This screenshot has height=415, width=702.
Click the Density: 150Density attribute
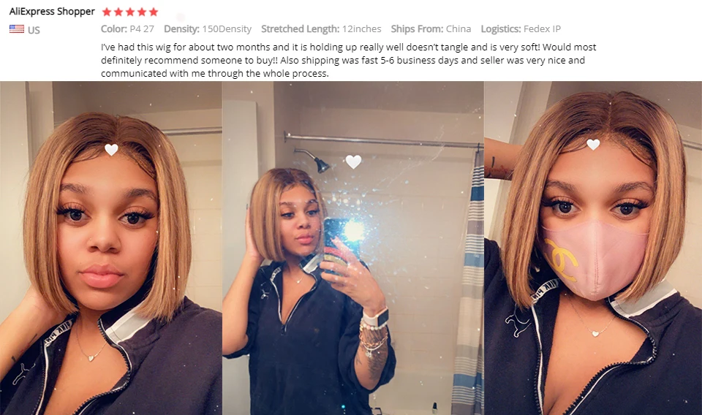click(207, 29)
